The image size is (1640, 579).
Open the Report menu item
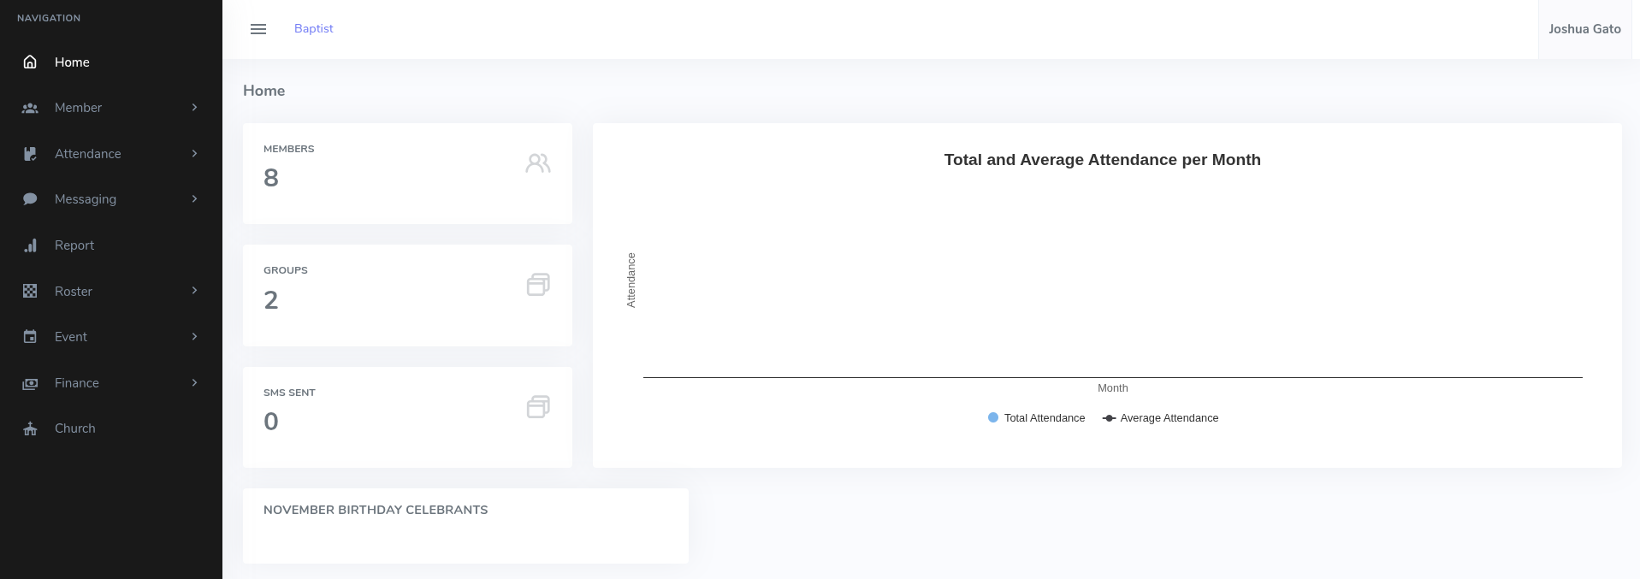coord(74,245)
